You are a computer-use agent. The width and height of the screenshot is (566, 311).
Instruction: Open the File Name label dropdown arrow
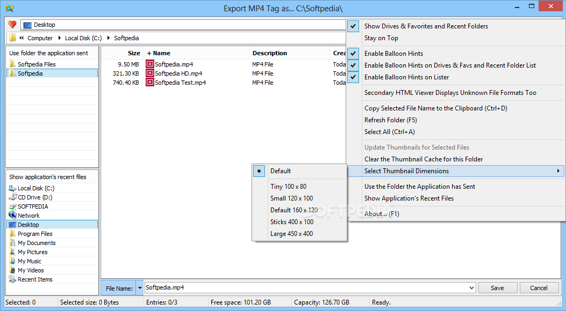click(140, 288)
